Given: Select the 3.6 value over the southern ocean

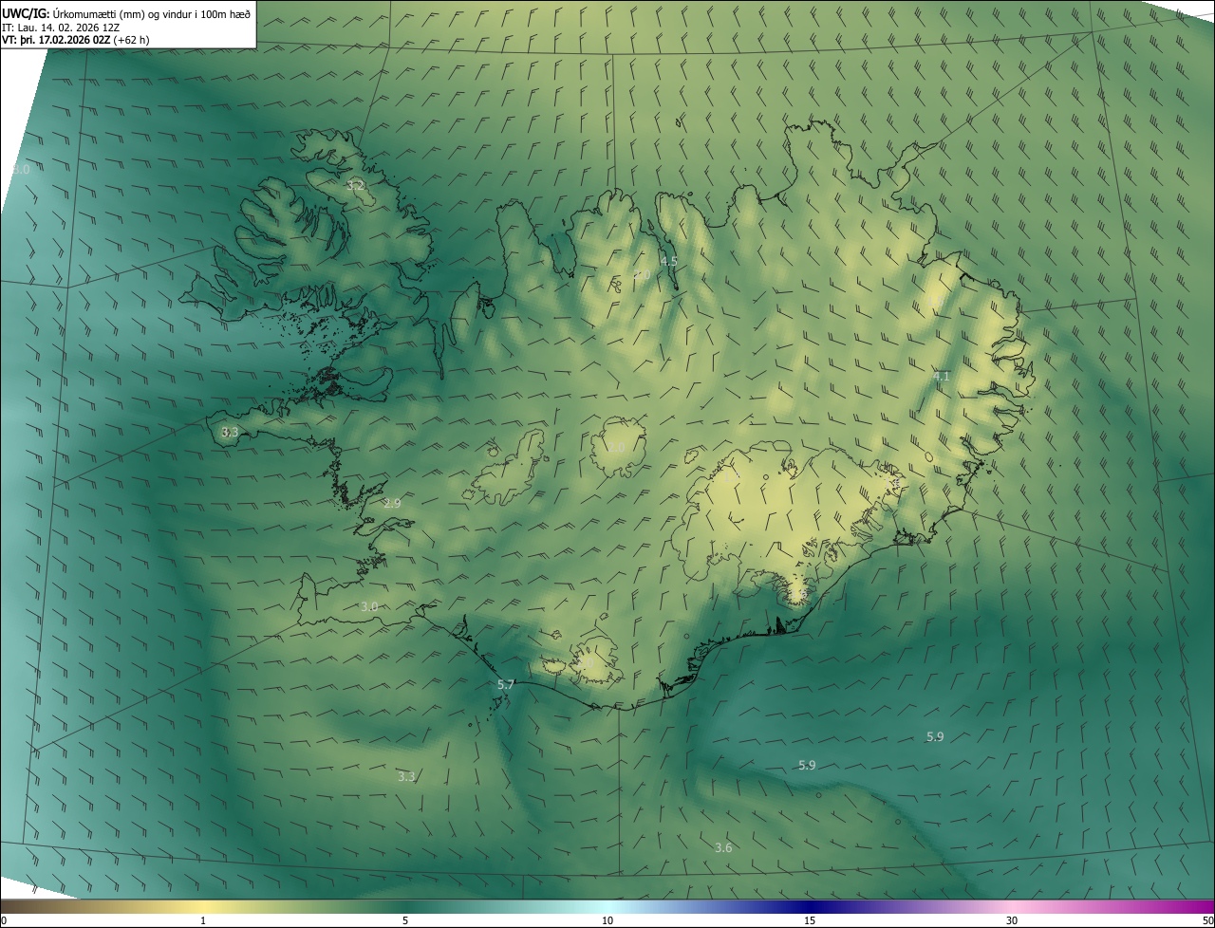Looking at the screenshot, I should coord(723,847).
